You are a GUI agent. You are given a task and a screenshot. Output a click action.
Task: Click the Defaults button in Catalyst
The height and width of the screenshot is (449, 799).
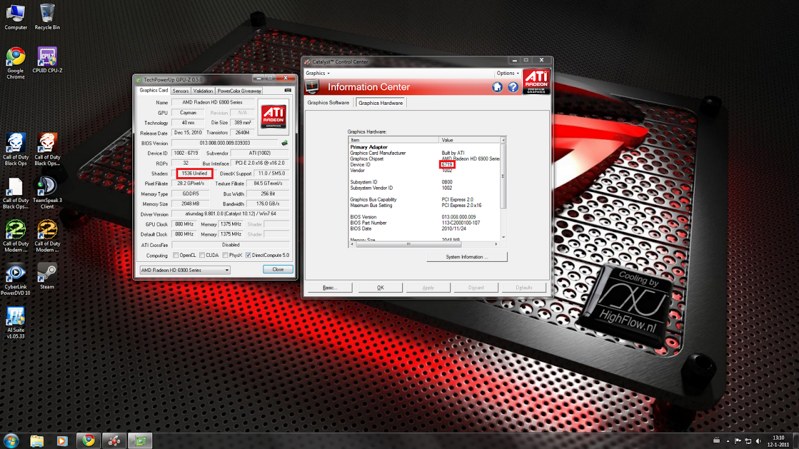point(524,287)
